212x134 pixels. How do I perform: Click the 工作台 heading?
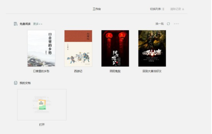(97, 9)
